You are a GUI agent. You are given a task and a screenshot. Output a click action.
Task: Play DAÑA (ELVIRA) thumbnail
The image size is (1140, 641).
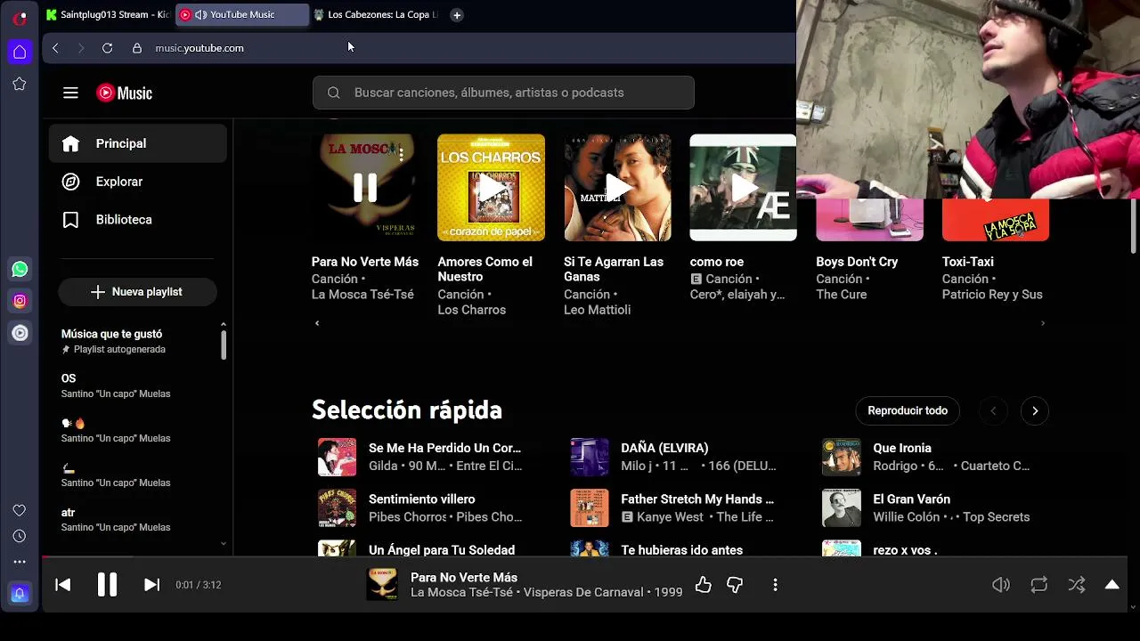(590, 457)
